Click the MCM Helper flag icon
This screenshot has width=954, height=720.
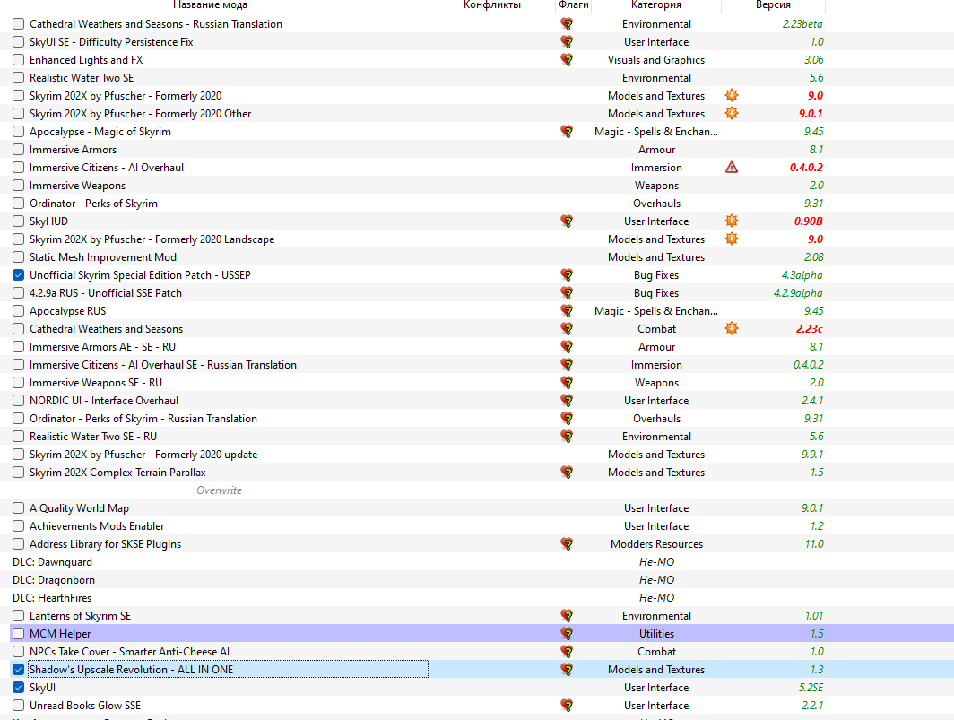point(567,634)
